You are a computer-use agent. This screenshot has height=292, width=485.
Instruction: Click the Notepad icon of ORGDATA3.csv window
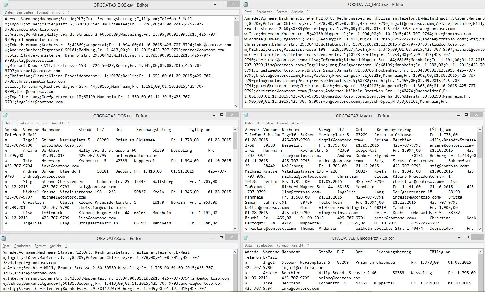pyautogui.click(x=4, y=238)
